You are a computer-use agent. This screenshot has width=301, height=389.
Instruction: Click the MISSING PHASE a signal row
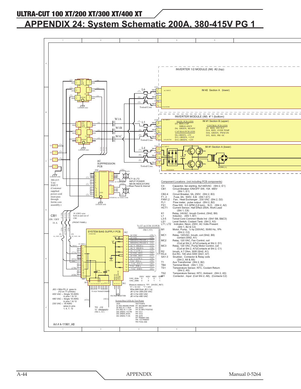coord(142,240)
